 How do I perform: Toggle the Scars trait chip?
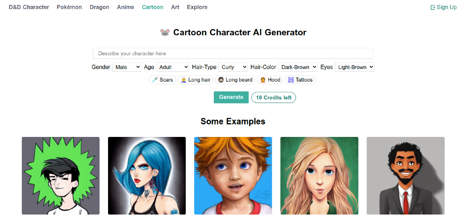(x=163, y=80)
